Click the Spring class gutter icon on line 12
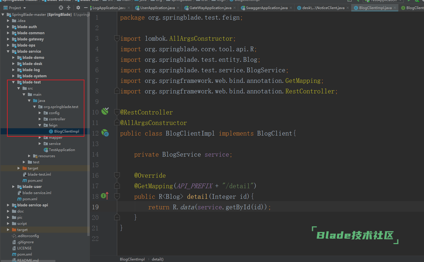 105,133
